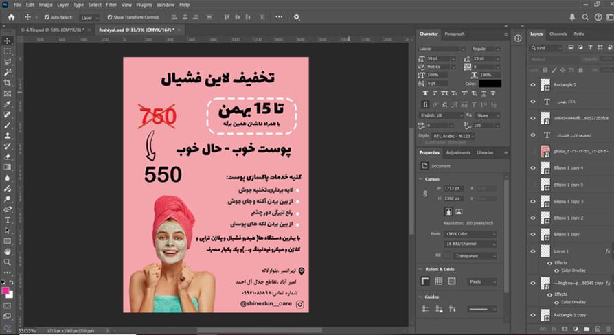Select the Ellipse 1 copy 2 layer

pyautogui.click(x=570, y=218)
